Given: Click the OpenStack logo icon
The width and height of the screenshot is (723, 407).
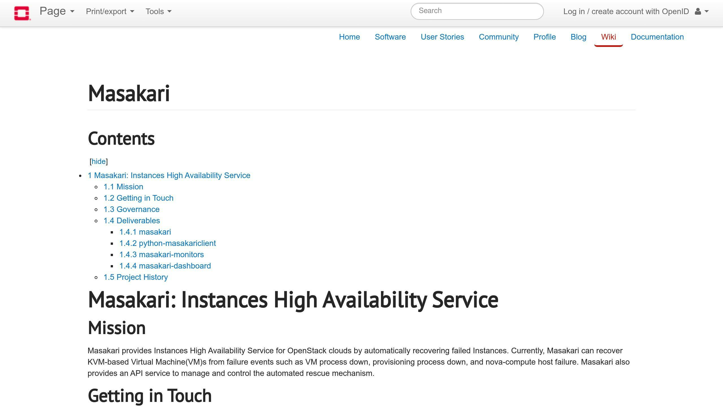Looking at the screenshot, I should tap(22, 13).
